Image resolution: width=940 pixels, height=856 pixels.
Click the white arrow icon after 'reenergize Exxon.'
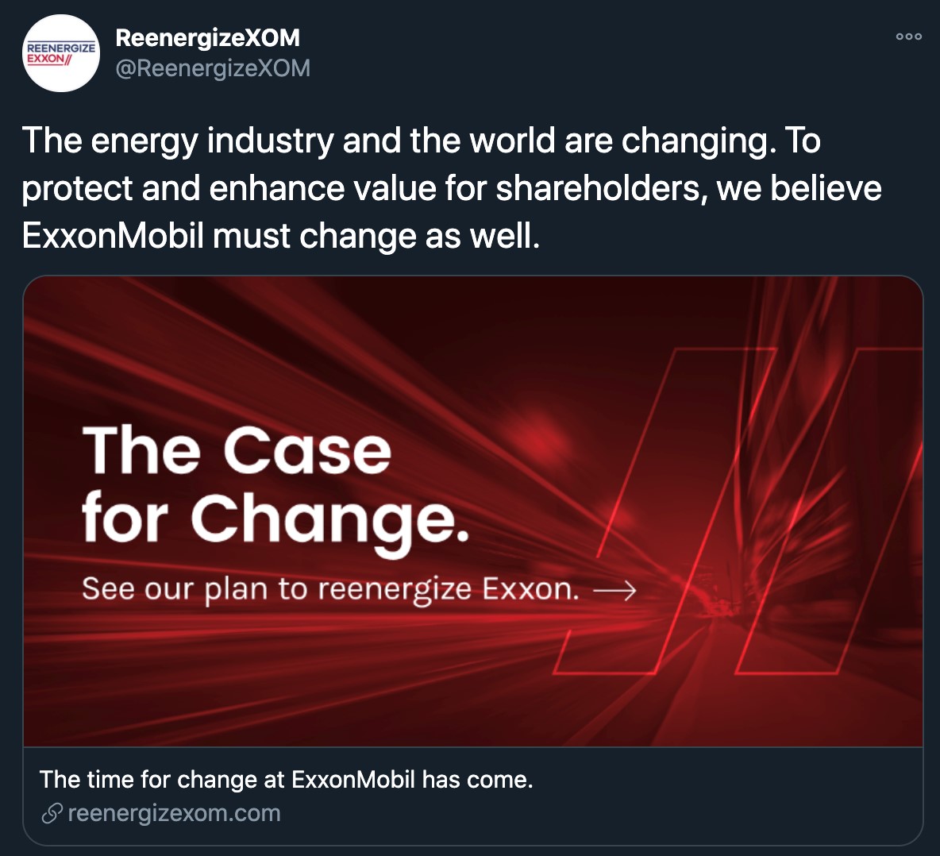[x=615, y=590]
